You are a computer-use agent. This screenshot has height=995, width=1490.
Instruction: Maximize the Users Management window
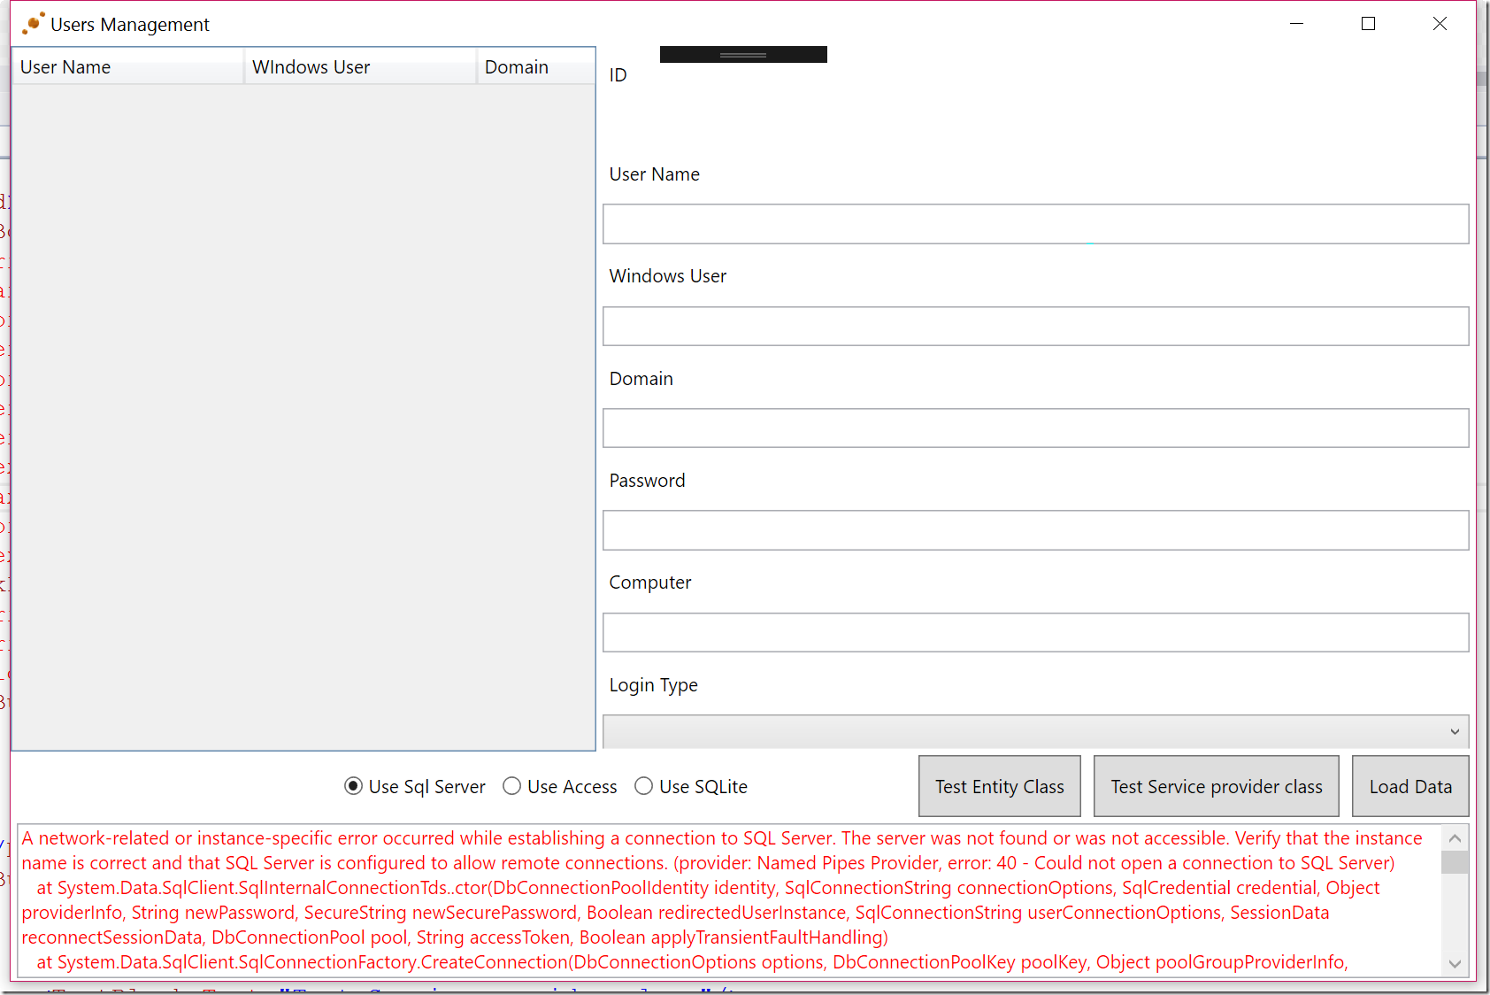1368,24
